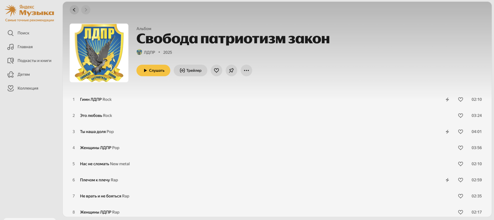Screen dimensions: 494x220
Task: Like track Женщины ЛДПР Rap
Action: pyautogui.click(x=460, y=212)
